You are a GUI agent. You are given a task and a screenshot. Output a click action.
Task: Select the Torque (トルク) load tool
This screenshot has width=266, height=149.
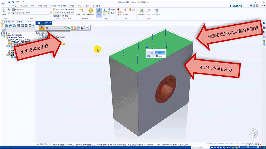point(111,10)
